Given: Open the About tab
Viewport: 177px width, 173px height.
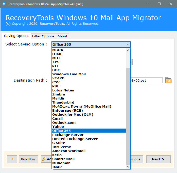Looking at the screenshot, I should tap(62, 36).
